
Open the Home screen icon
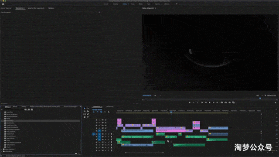pyautogui.click(x=3, y=4)
